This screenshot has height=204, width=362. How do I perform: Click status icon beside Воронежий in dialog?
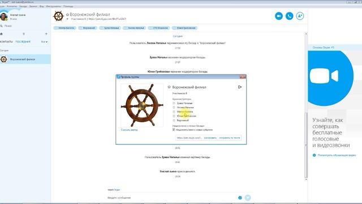click(x=174, y=121)
